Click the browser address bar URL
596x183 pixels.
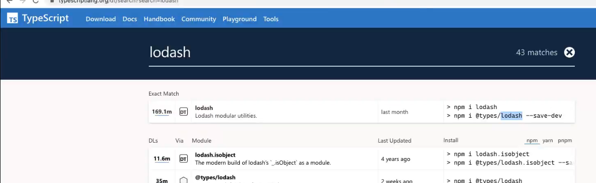pos(118,1)
